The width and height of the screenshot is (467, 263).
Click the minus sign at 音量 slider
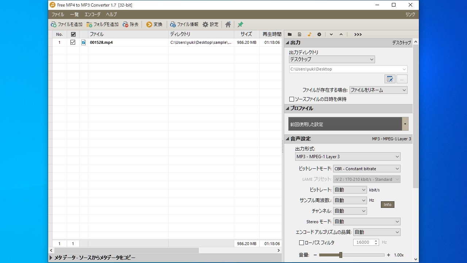click(315, 255)
